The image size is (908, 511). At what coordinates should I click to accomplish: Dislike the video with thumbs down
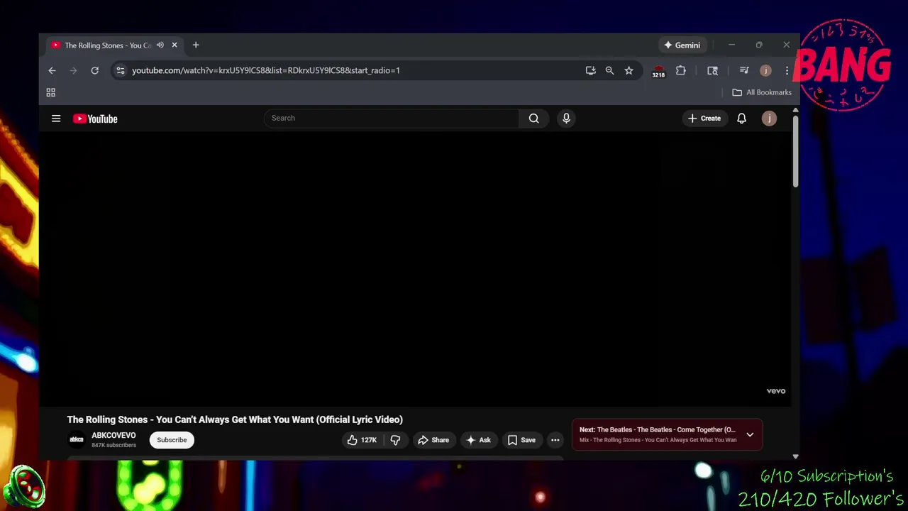pyautogui.click(x=395, y=440)
